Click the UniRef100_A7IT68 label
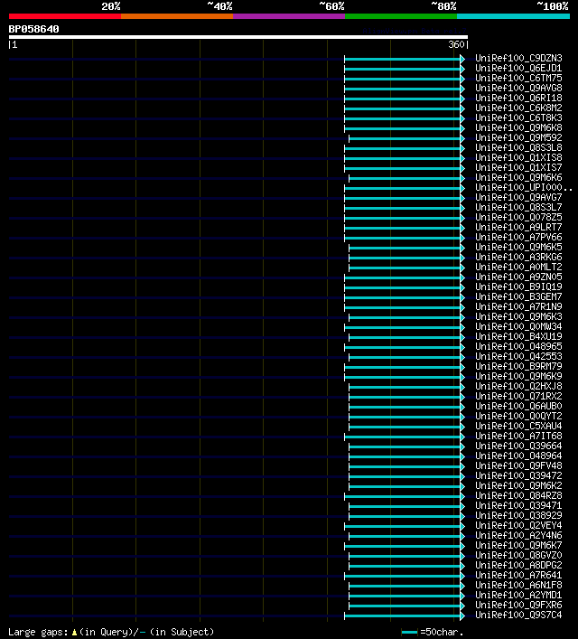The height and width of the screenshot is (639, 578). (518, 436)
